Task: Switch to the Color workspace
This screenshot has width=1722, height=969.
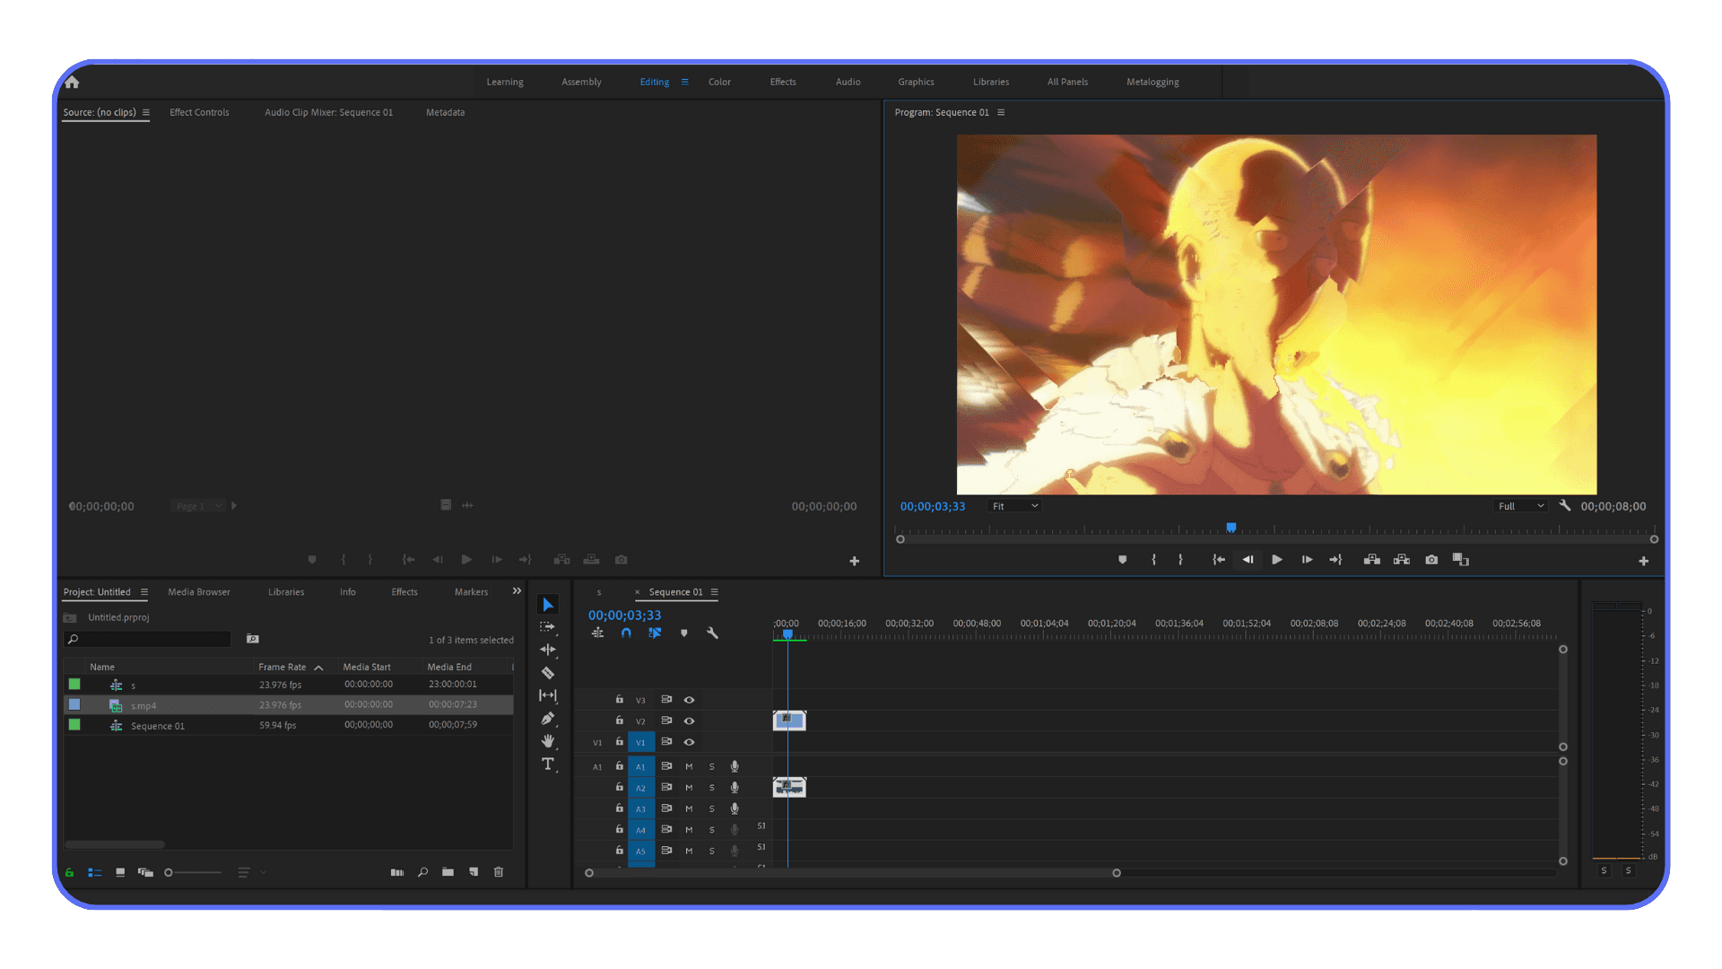Action: click(x=719, y=82)
